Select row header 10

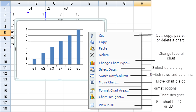click(x=5, y=62)
